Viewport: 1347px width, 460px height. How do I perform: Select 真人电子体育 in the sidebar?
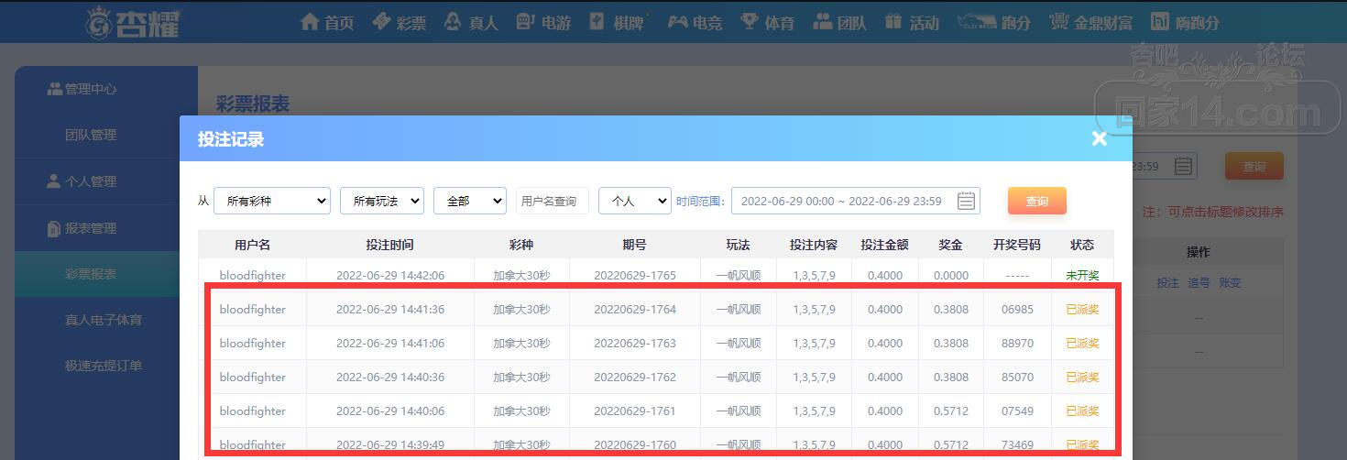(104, 320)
